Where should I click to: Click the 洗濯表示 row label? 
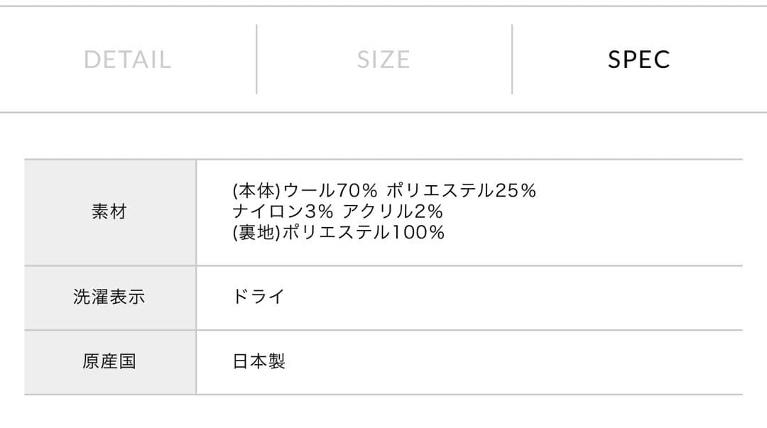(109, 297)
